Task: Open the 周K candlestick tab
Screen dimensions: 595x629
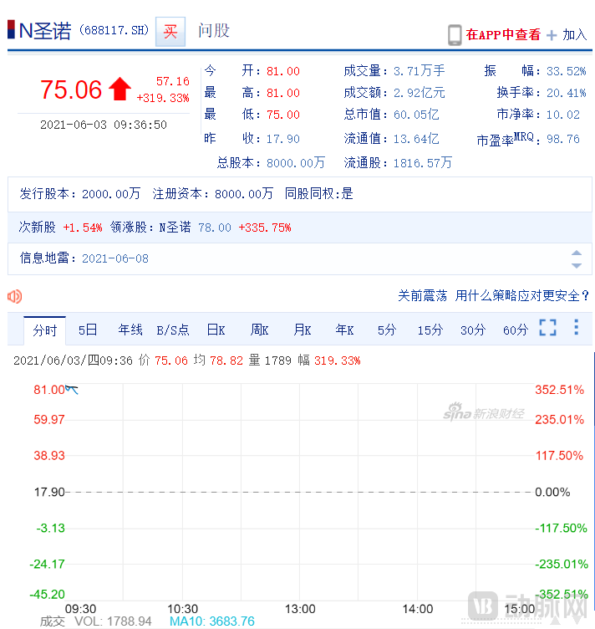Action: click(x=259, y=330)
